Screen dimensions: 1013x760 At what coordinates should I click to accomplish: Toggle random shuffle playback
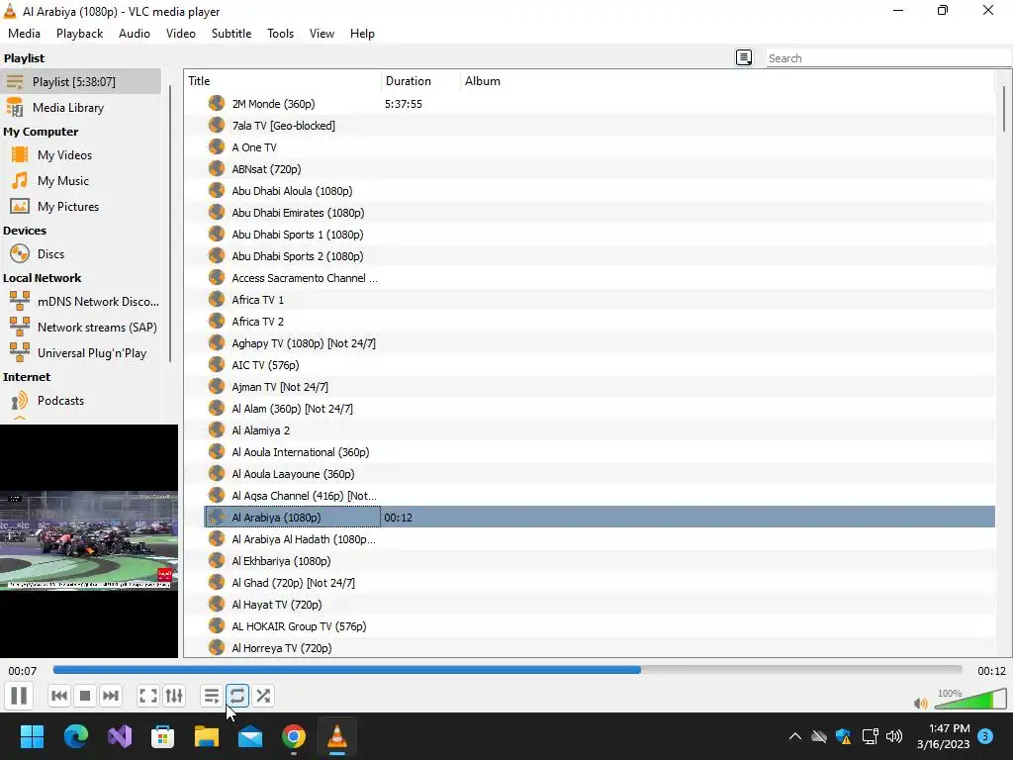tap(263, 696)
